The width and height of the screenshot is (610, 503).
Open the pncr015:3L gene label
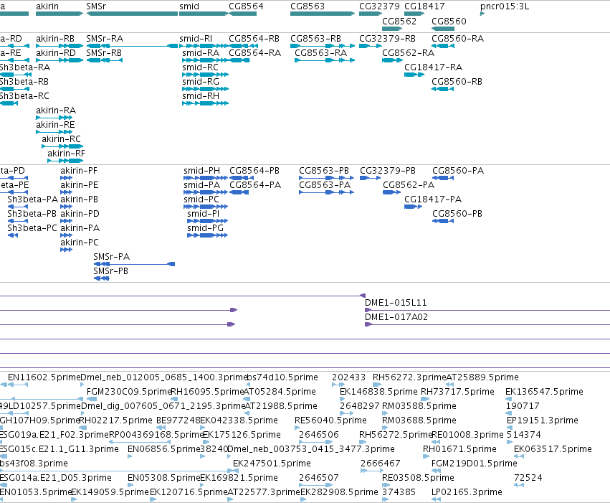[x=505, y=6]
